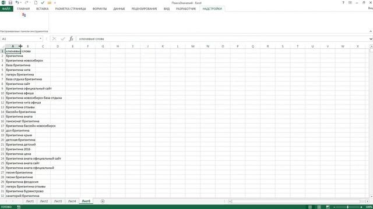Switch to the РЕЦЕНЗИРОВАНИЕ ribbon tab
Image resolution: width=373 pixels, height=209 pixels.
144,9
